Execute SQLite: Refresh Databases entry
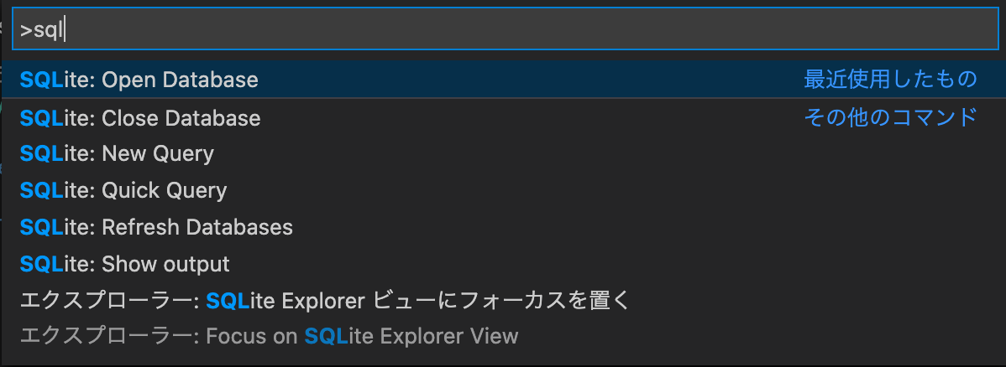 [503, 227]
